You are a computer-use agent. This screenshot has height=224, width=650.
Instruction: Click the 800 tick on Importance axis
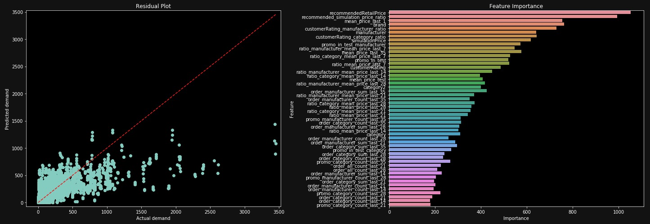(x=572, y=211)
